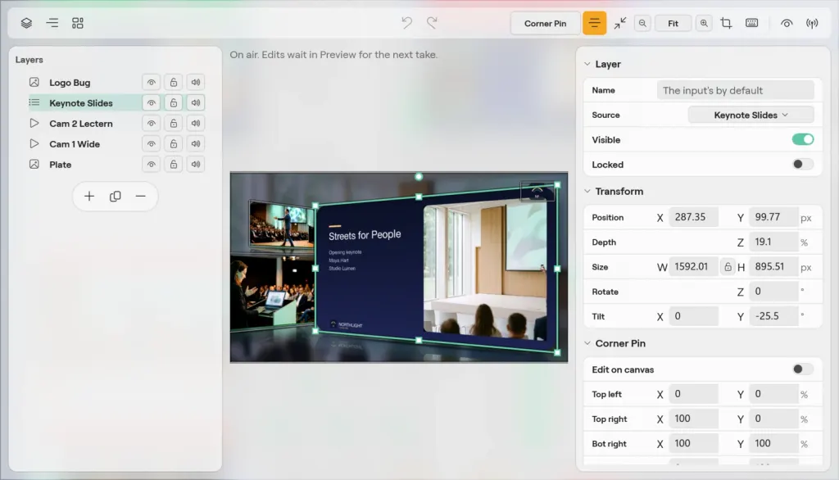This screenshot has height=480, width=839.
Task: Edit Position Y value 99.77
Action: [773, 217]
